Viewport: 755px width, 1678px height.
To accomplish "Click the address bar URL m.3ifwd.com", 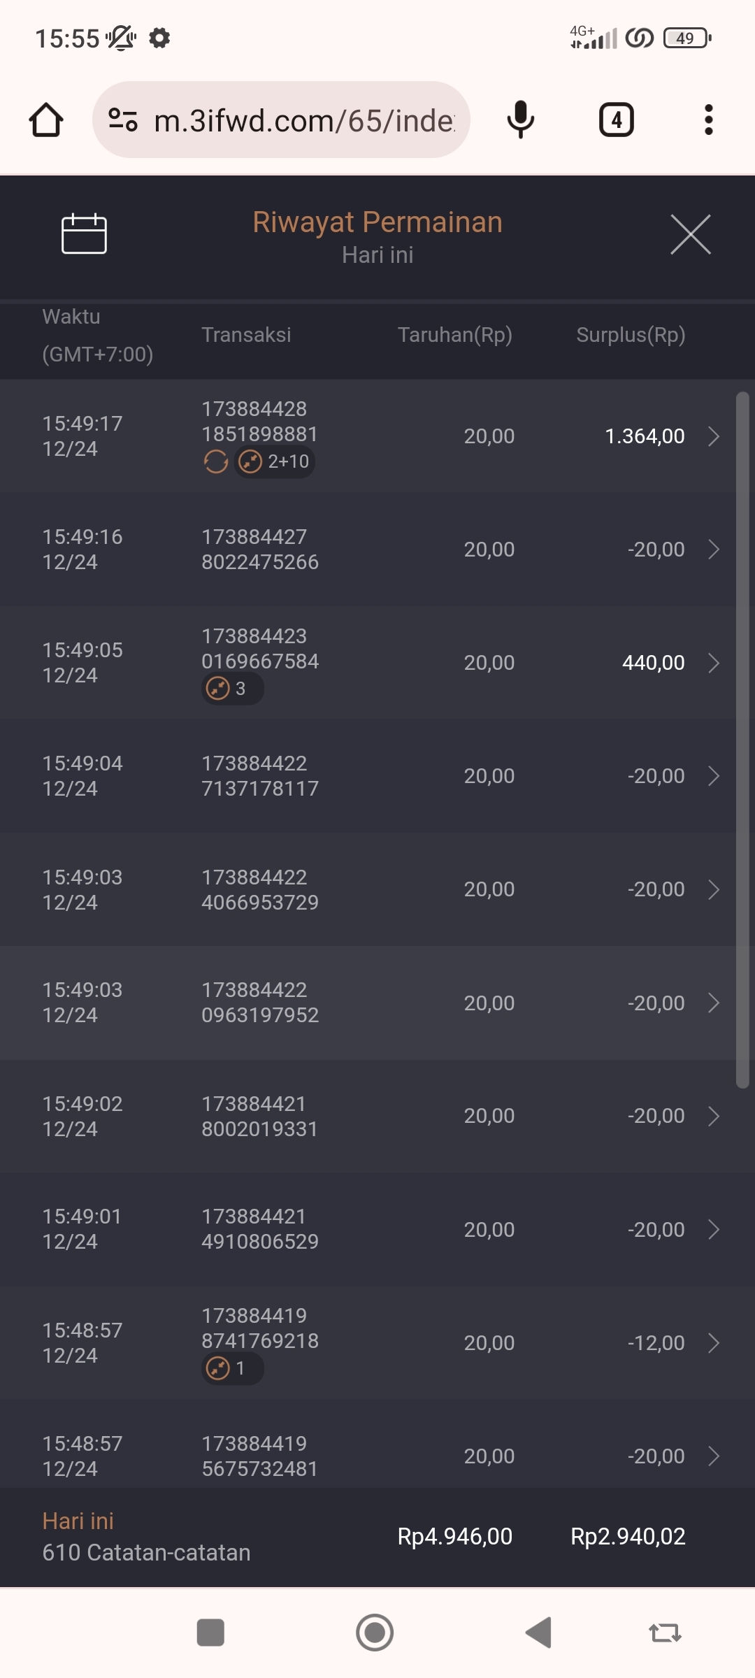I will (x=304, y=120).
